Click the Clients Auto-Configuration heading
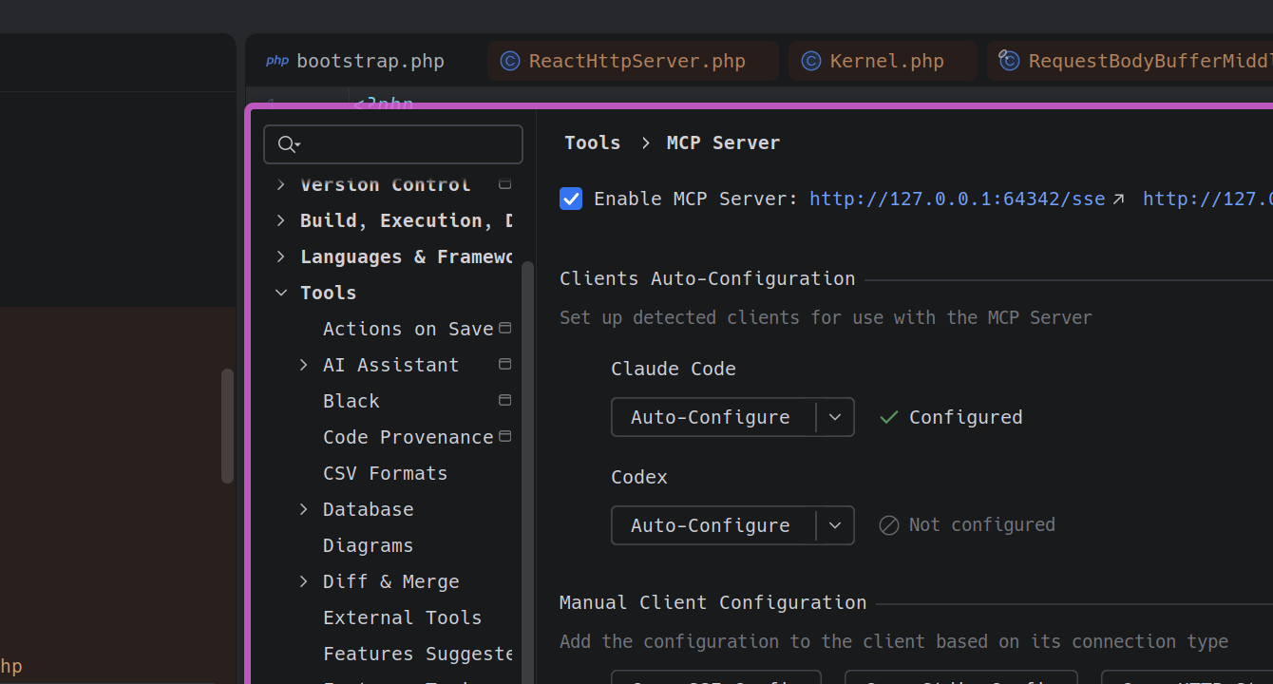The image size is (1273, 684). coord(707,278)
